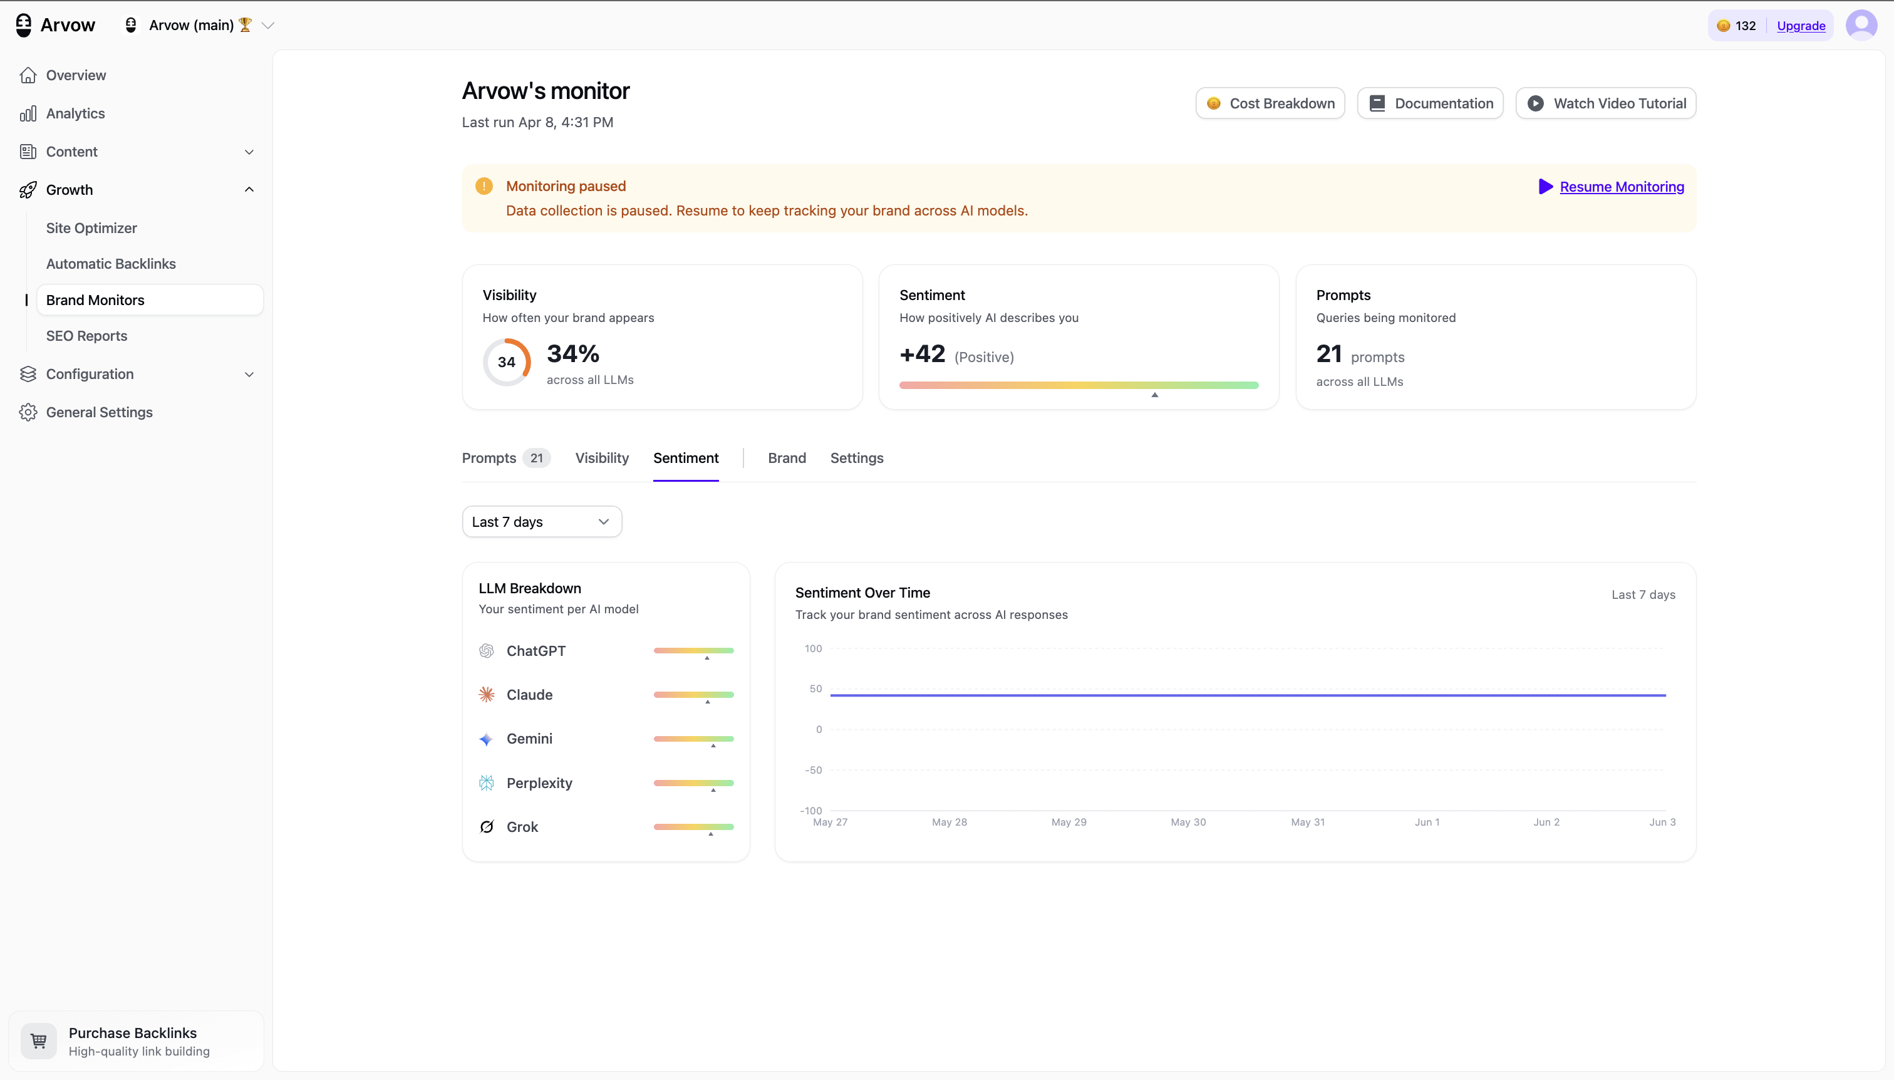Click the Gemini sentiment gradient bar

[693, 739]
